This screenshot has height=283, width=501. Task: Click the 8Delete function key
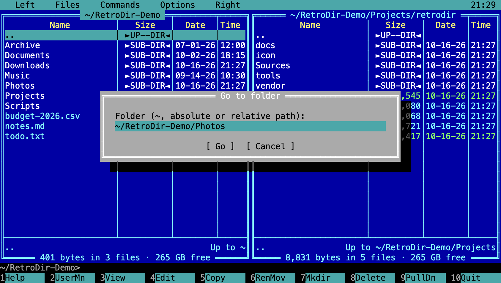point(373,278)
